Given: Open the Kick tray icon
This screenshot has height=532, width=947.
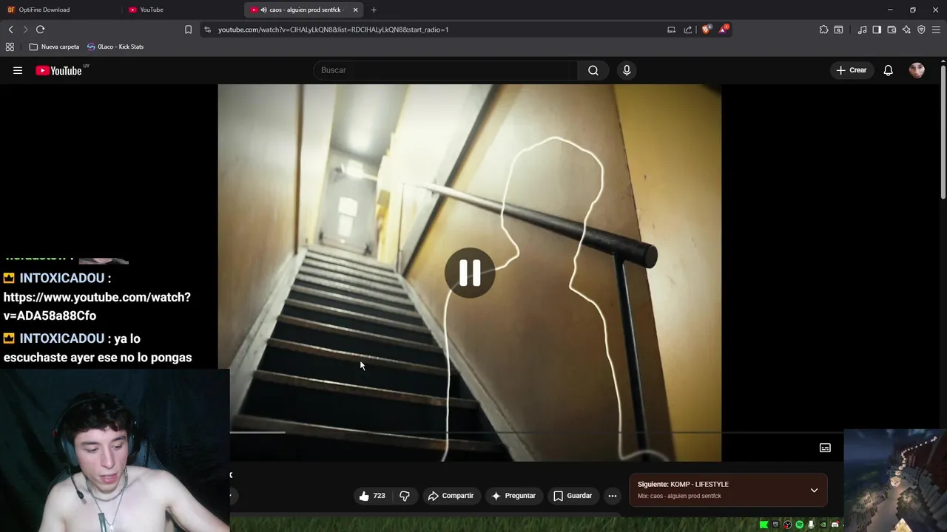Looking at the screenshot, I should click(764, 525).
